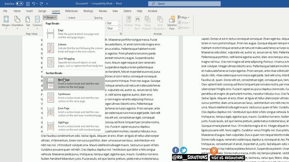Screen dimensions: 289x162
Task: Undo the last action
Action: (x=33, y=4)
